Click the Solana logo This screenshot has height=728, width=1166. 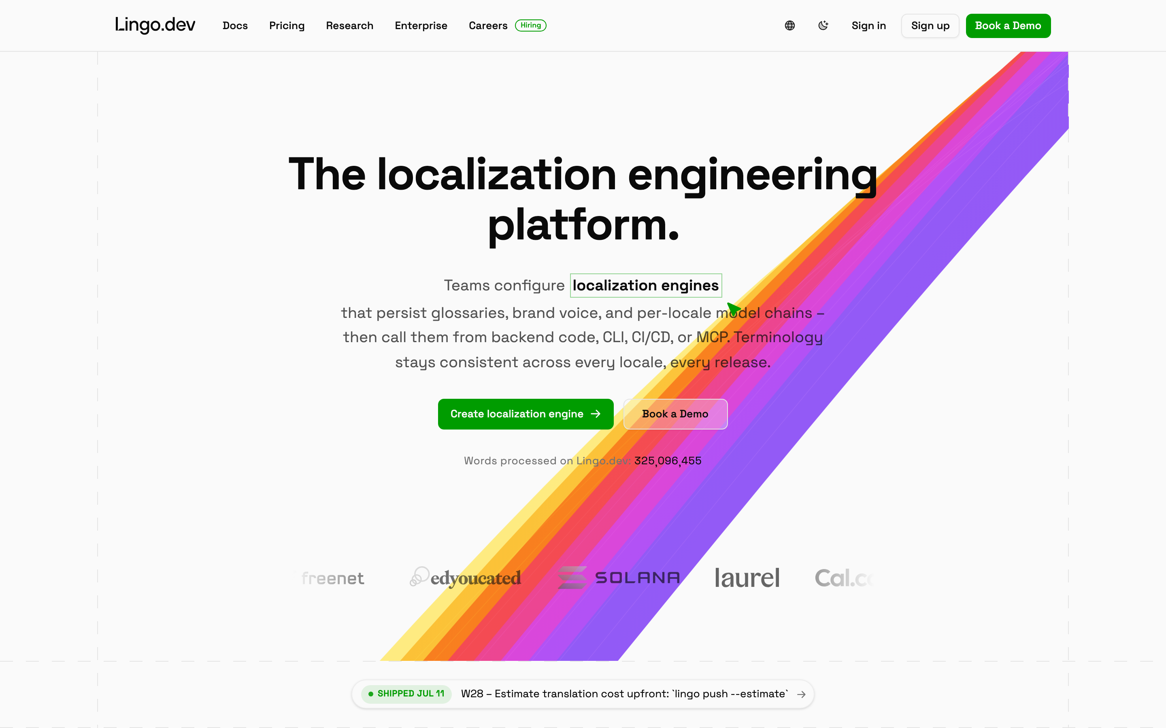click(x=619, y=577)
